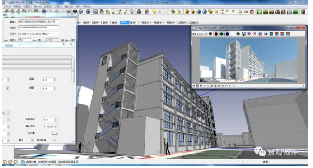Adjust the stepper of the 0.352313 field
313x168 pixels.
56,127
